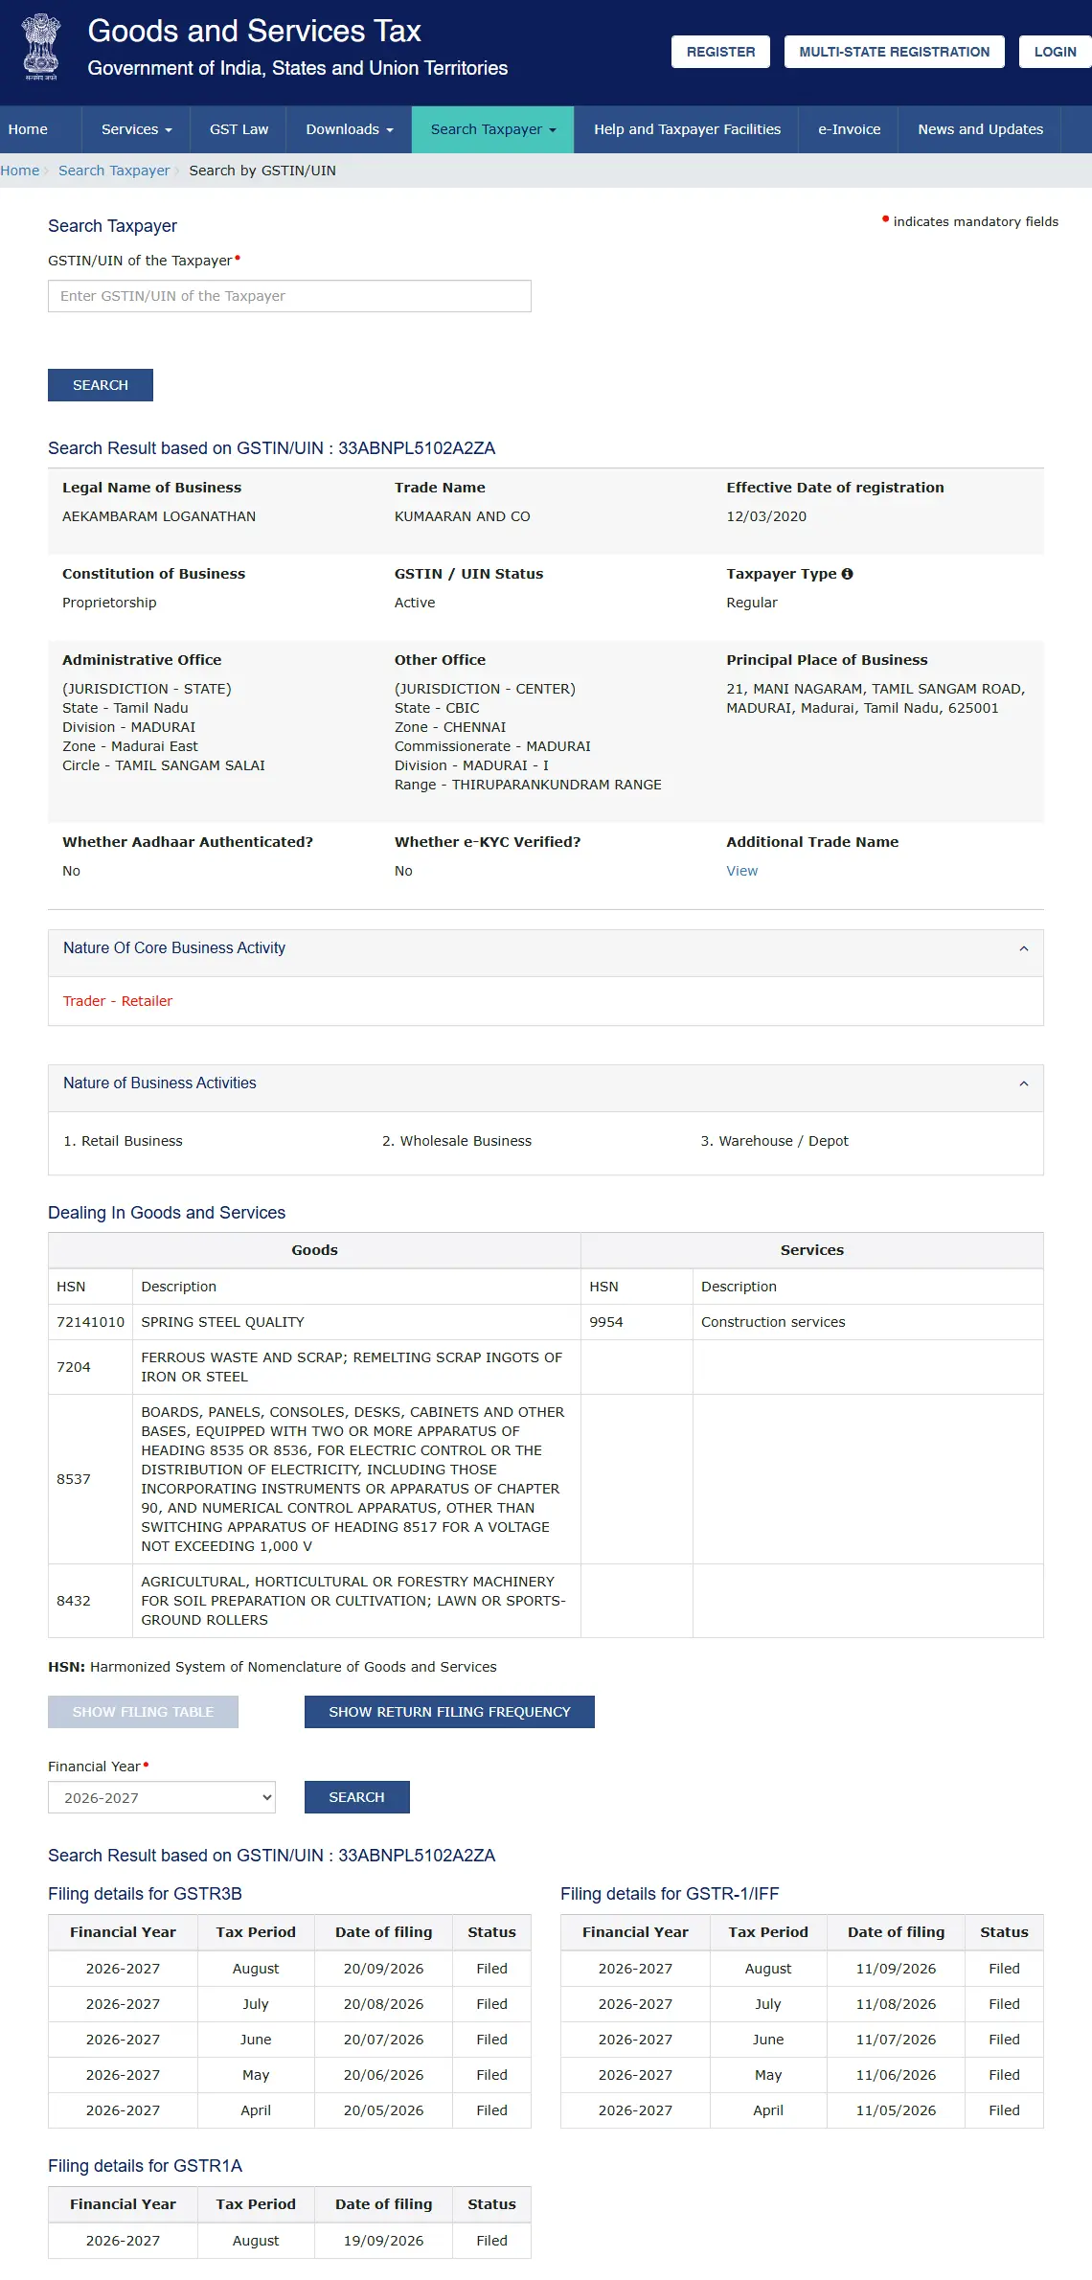Click services HSN 9954 cell

click(636, 1322)
